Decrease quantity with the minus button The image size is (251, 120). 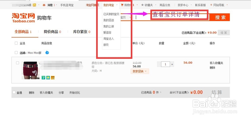click(159, 64)
